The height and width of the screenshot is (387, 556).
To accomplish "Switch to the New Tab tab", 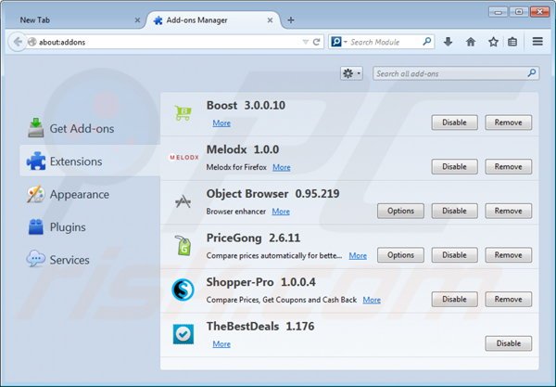I will 72,20.
